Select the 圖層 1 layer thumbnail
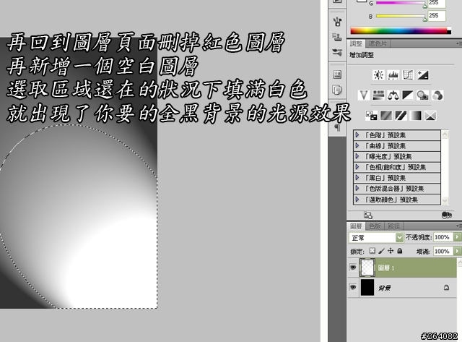This screenshot has width=462, height=342. click(367, 268)
